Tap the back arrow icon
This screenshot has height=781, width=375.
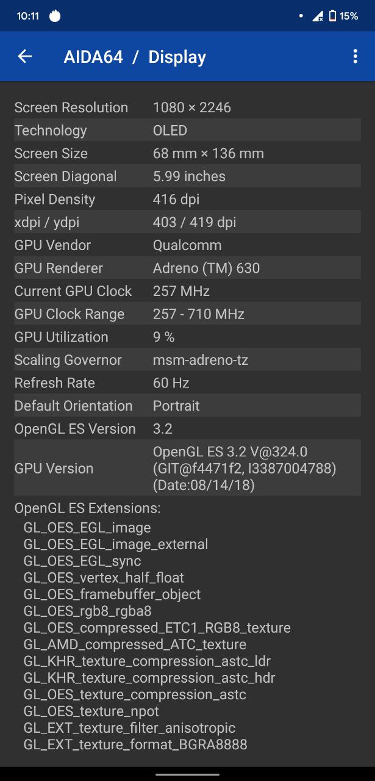point(24,57)
